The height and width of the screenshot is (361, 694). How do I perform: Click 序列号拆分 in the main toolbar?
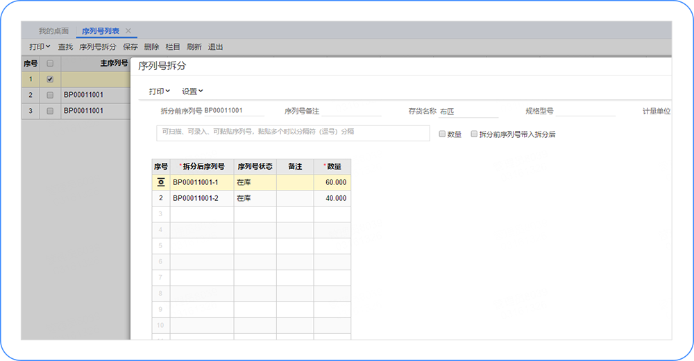coord(97,47)
